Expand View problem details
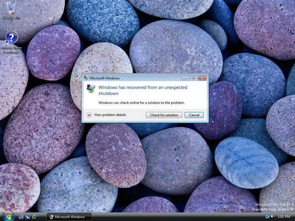The image size is (295, 221). click(106, 115)
